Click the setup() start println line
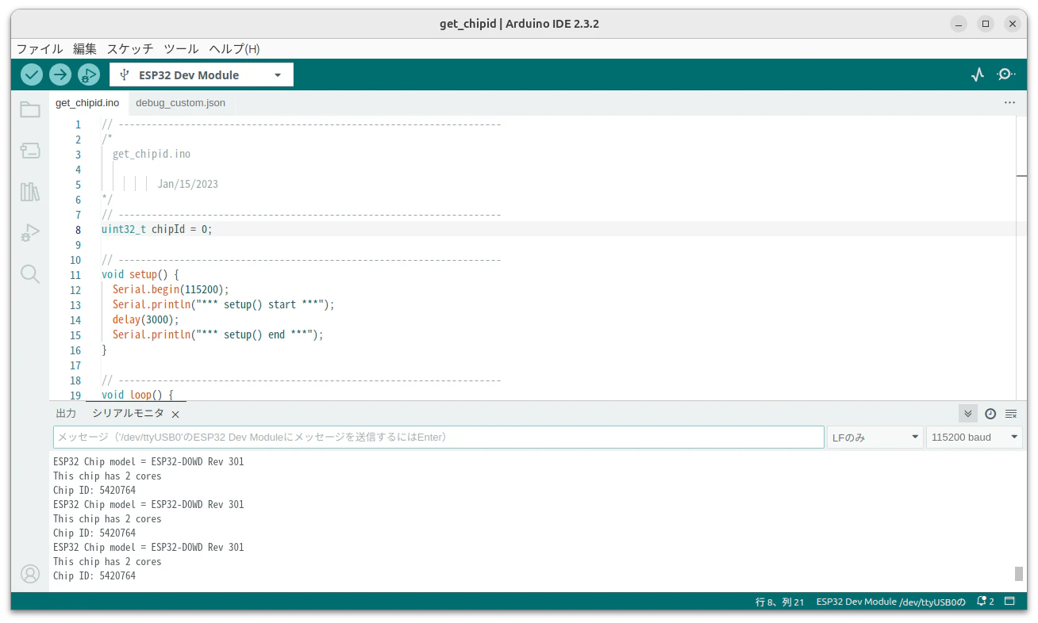 tap(224, 304)
